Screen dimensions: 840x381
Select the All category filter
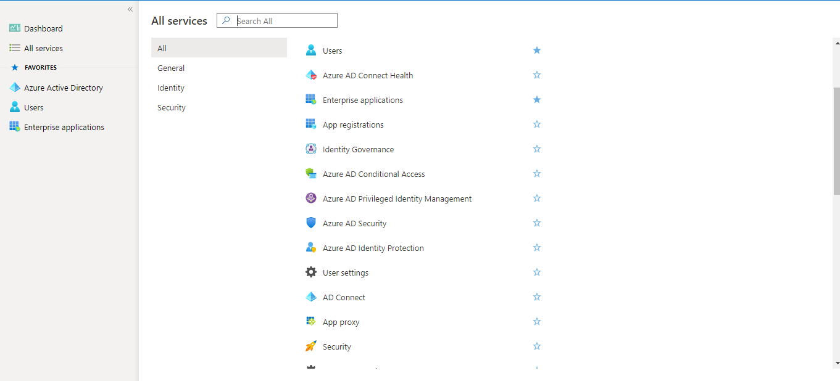pos(219,48)
